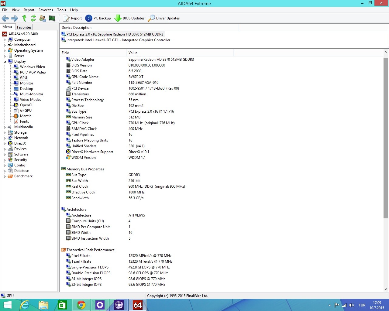Check BIOS Updates
The width and height of the screenshot is (389, 311).
[129, 18]
